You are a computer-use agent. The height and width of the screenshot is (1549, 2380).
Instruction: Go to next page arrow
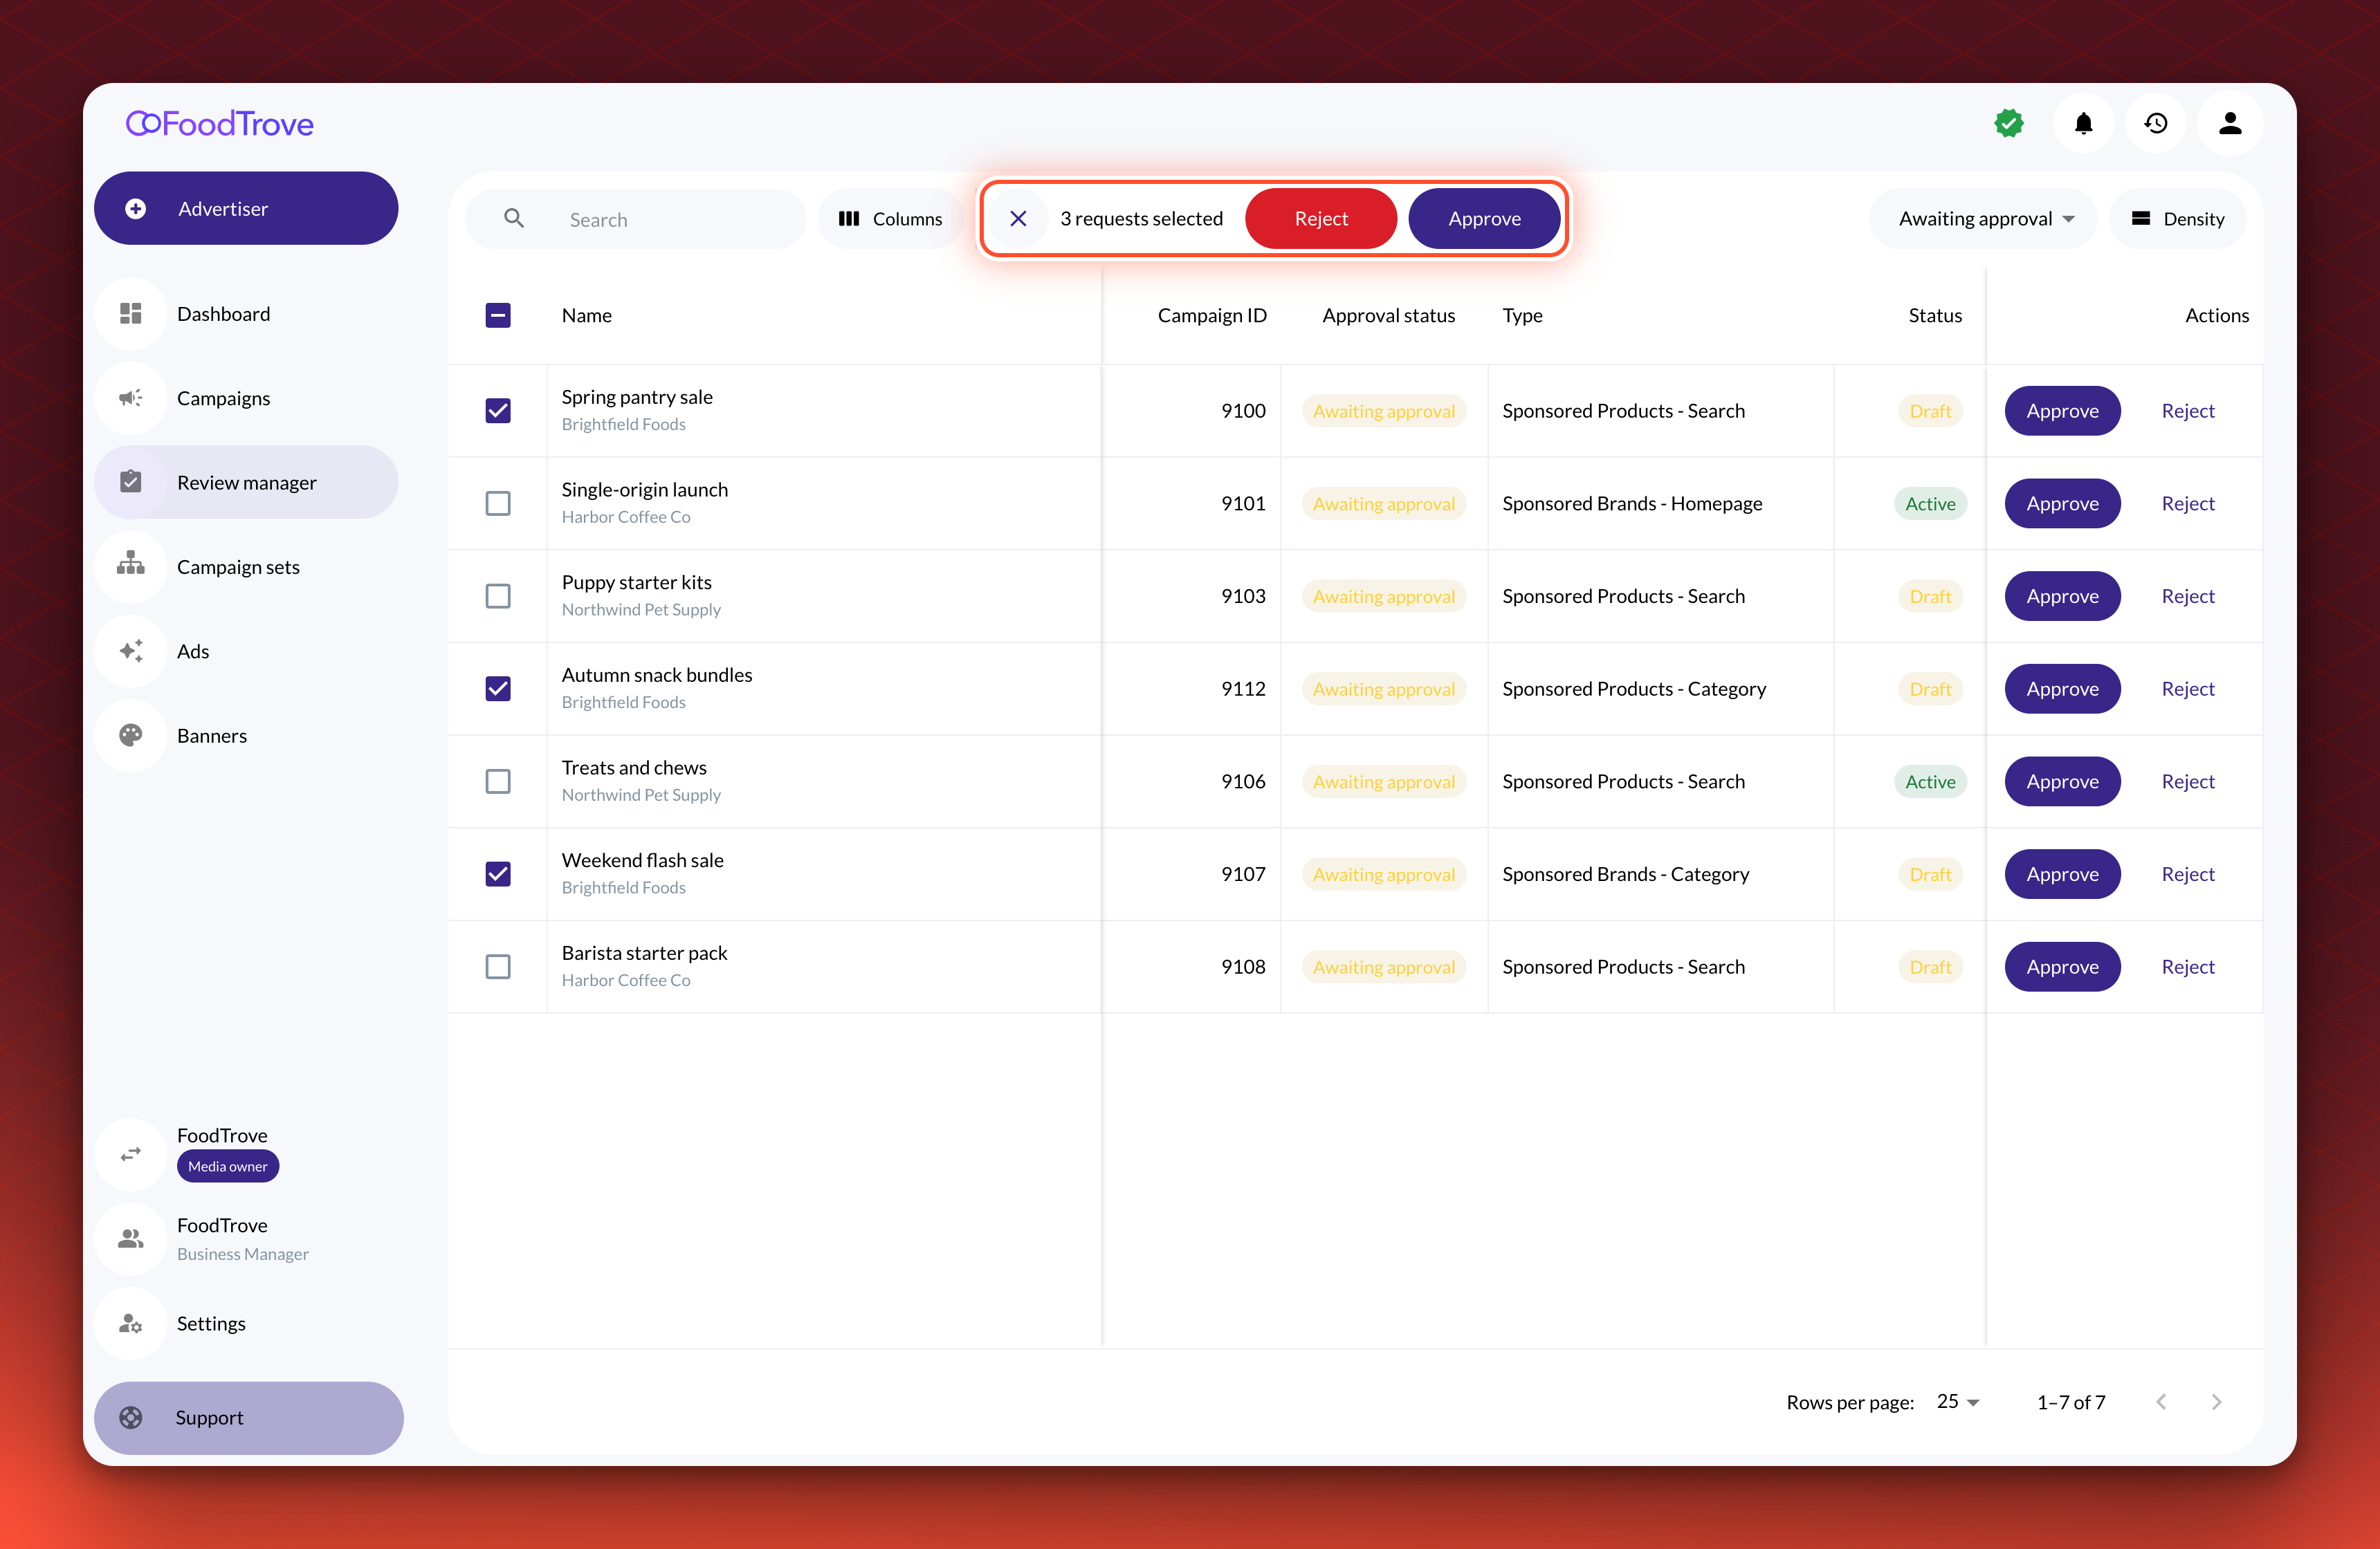(2217, 1401)
